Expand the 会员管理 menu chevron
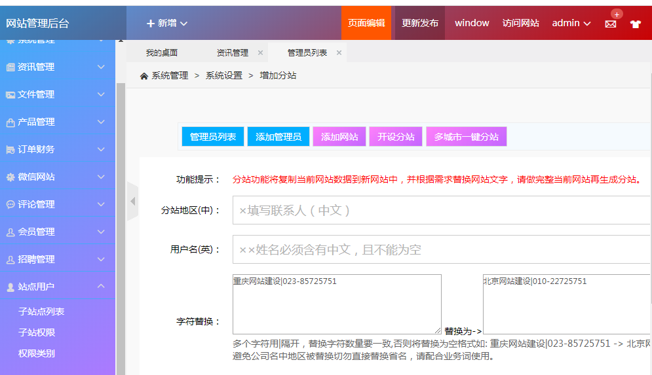 101,231
